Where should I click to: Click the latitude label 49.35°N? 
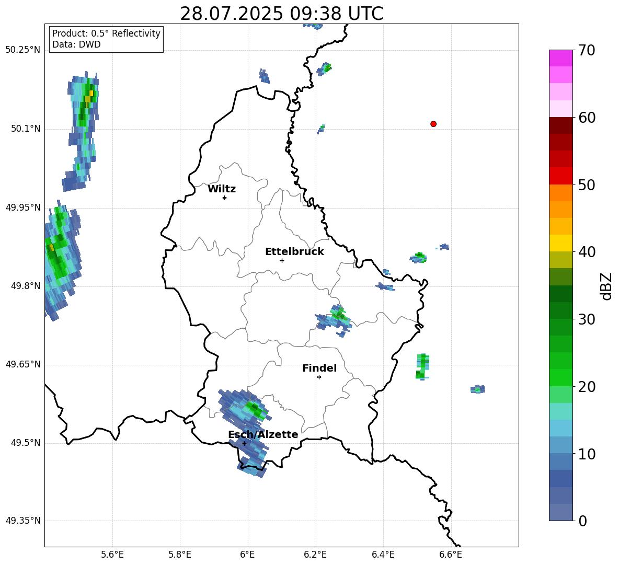[x=23, y=521]
